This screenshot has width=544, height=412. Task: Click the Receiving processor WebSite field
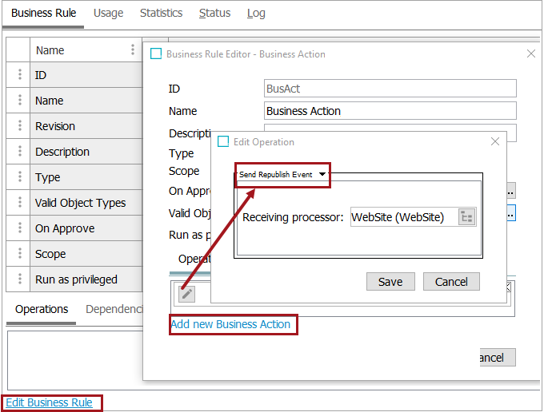tap(402, 217)
